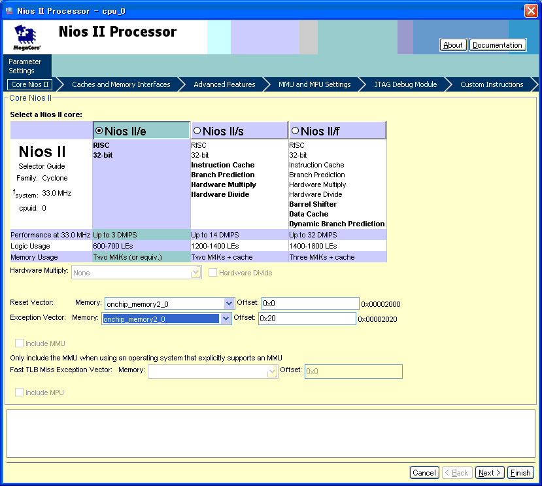Screen dimensions: 542x486
Task: Switch to Caches and Memory Interfaces tab
Action: point(121,84)
